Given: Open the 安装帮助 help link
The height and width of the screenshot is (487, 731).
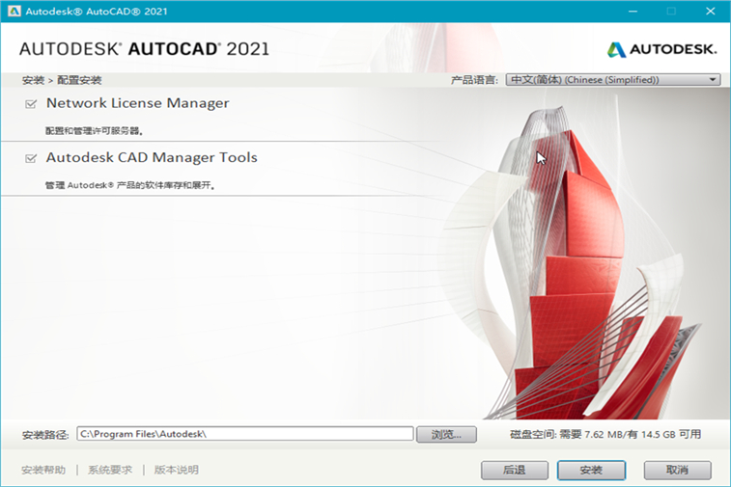Looking at the screenshot, I should coord(43,470).
